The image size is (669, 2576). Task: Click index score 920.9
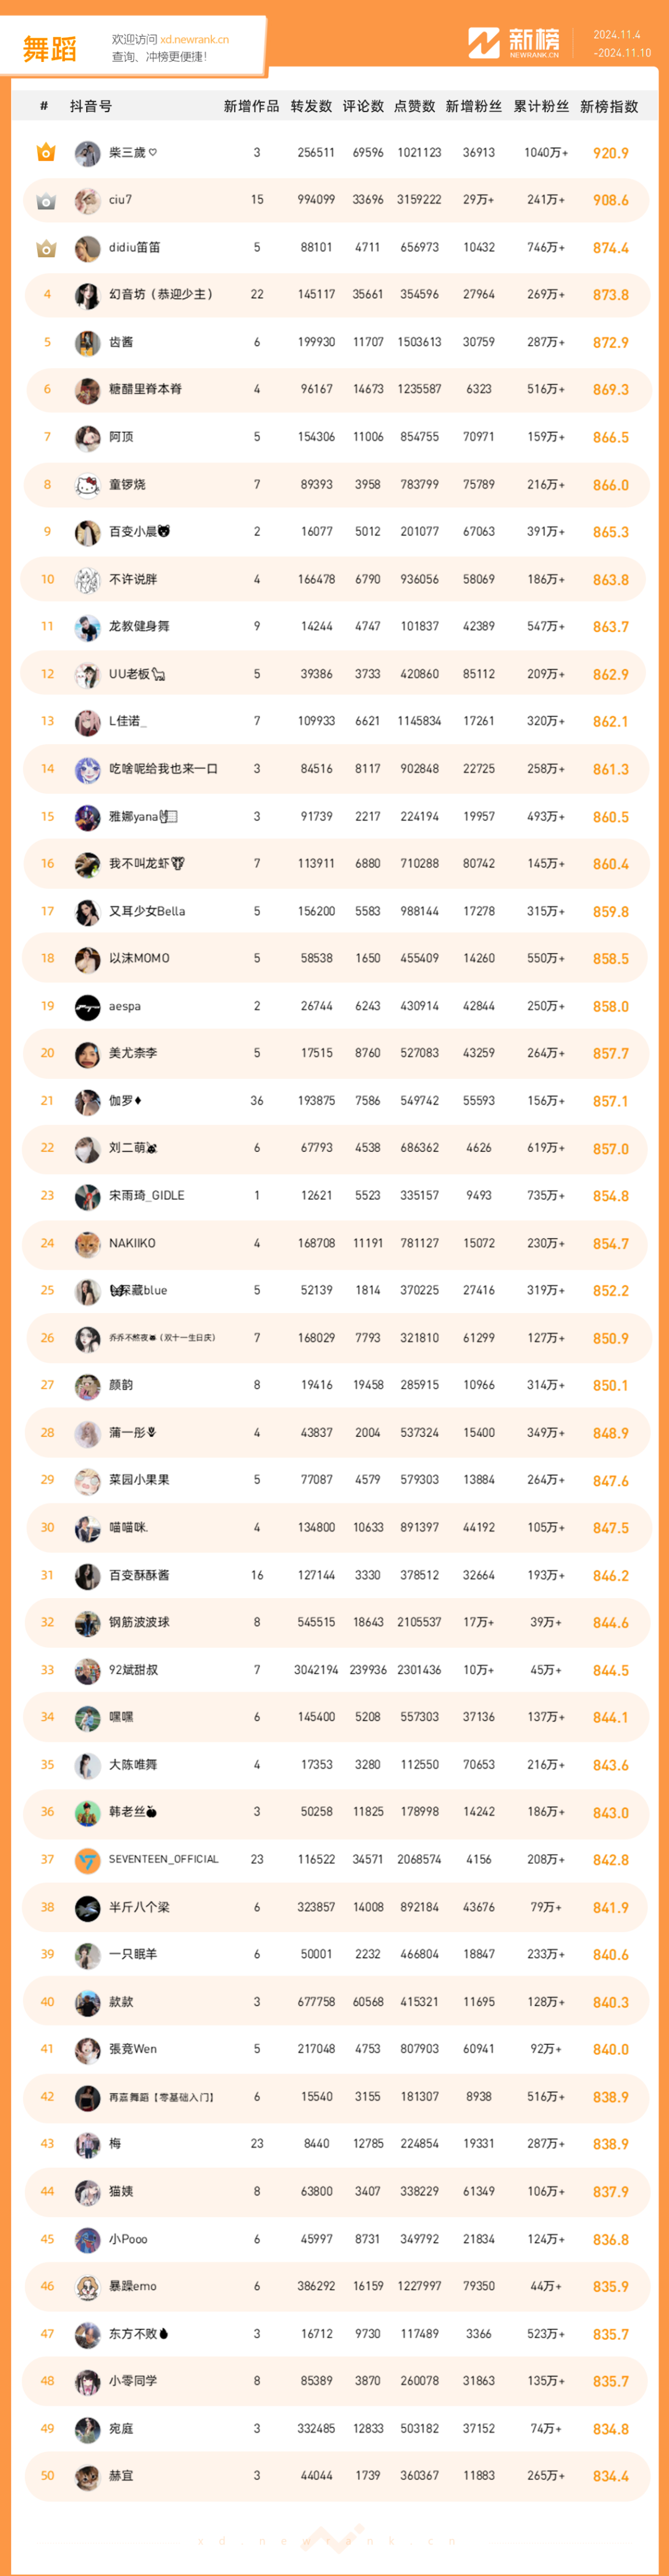(x=610, y=153)
